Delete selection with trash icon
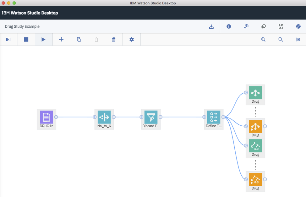The image size is (306, 197). [114, 40]
